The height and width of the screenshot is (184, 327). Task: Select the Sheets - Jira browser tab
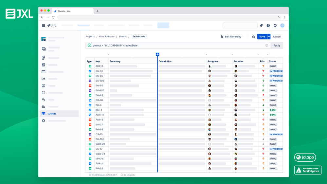click(x=73, y=11)
